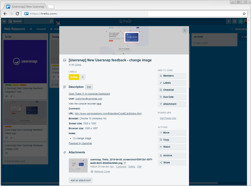
Task: Reload the page
Action: [17, 14]
